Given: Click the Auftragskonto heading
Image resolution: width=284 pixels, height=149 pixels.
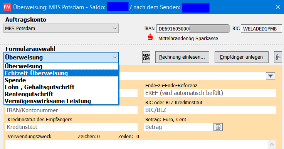Looking at the screenshot, I should point(26,20).
